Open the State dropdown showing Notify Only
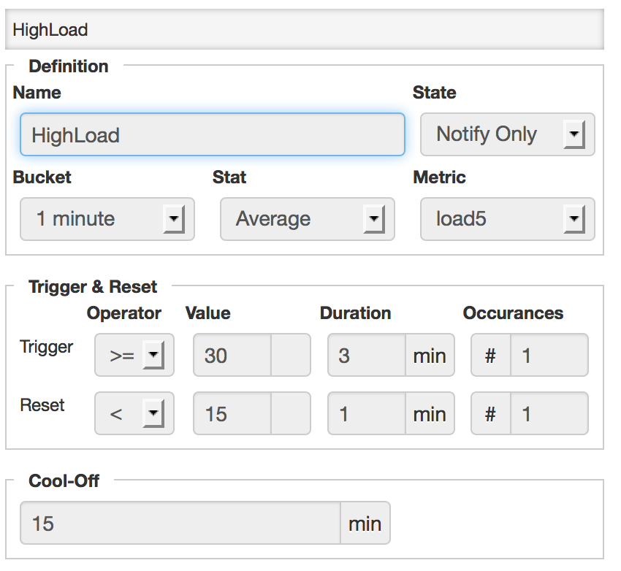The width and height of the screenshot is (621, 571). click(507, 135)
